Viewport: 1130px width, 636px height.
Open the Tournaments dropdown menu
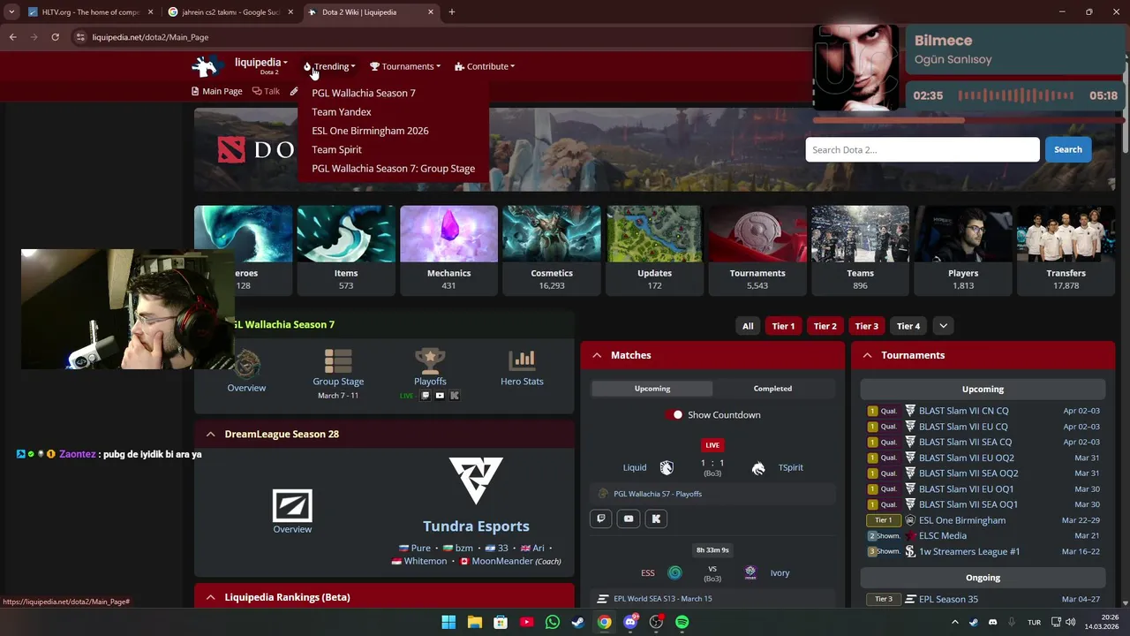pos(405,66)
